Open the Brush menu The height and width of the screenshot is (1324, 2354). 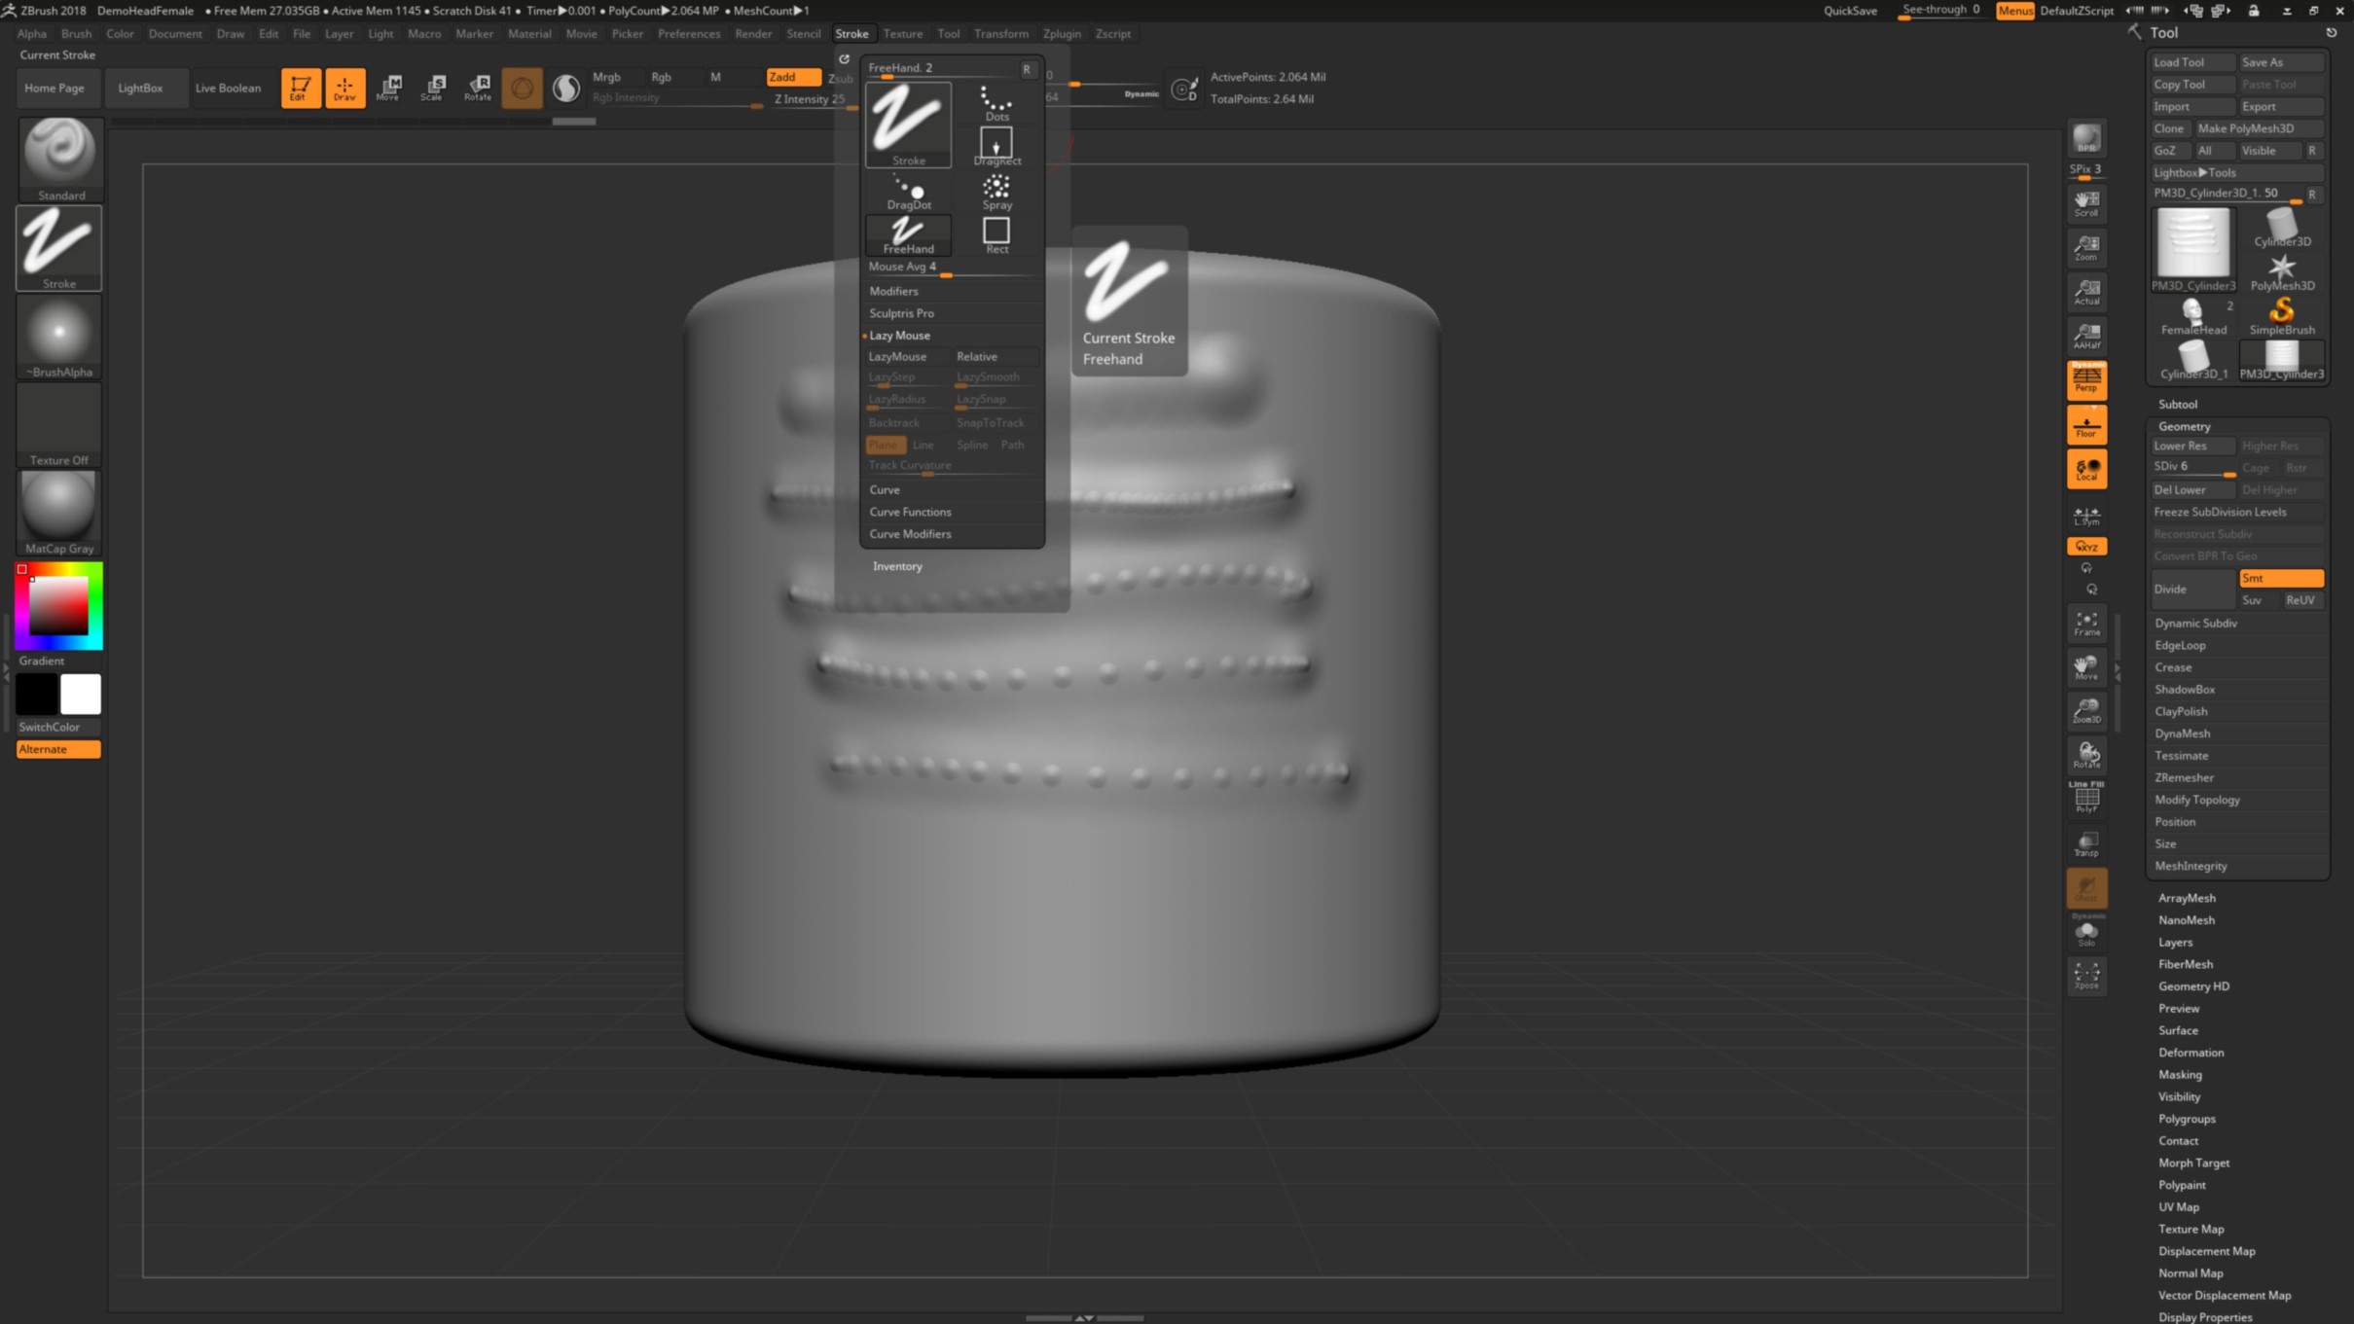tap(76, 33)
